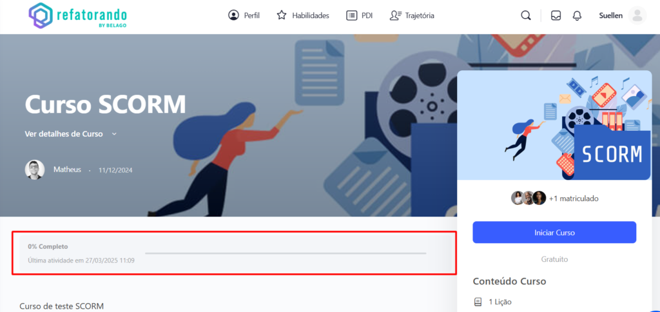
Task: Click Matheus's profile photo
Action: coord(35,170)
